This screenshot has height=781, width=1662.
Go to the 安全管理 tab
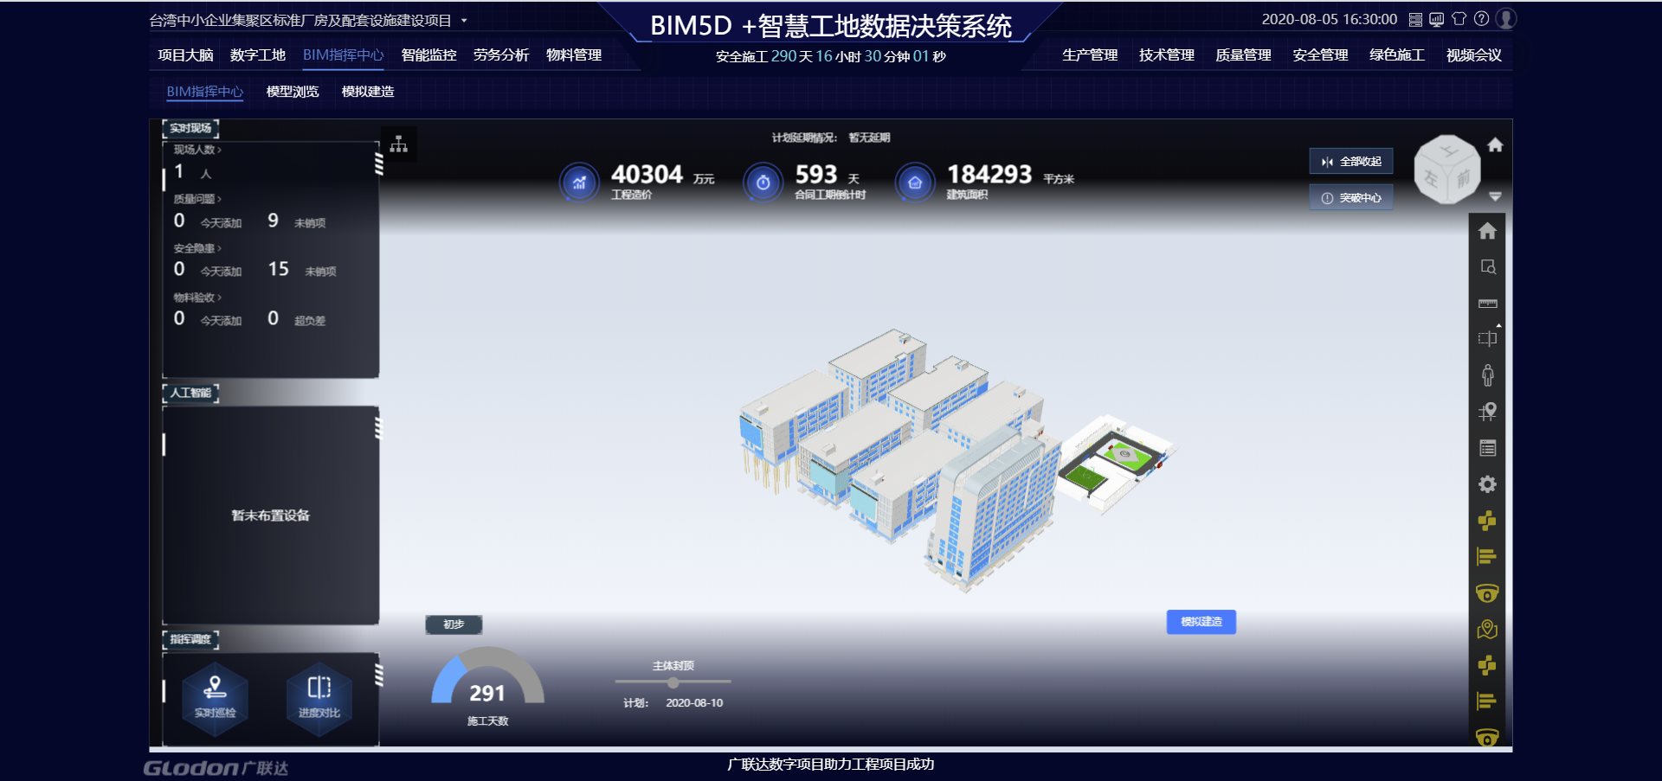click(1320, 55)
